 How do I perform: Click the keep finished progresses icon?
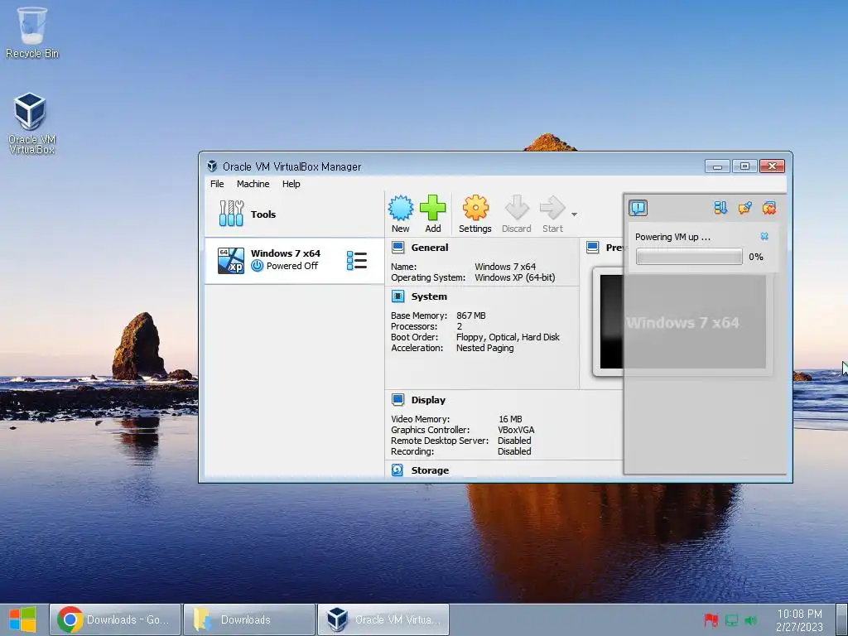coord(744,208)
